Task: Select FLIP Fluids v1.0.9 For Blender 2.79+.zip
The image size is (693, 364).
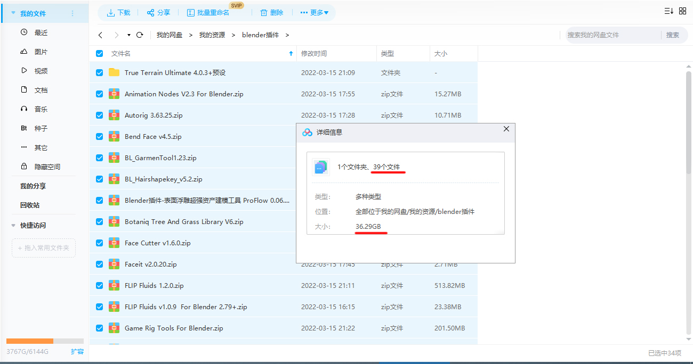Action: click(x=186, y=307)
